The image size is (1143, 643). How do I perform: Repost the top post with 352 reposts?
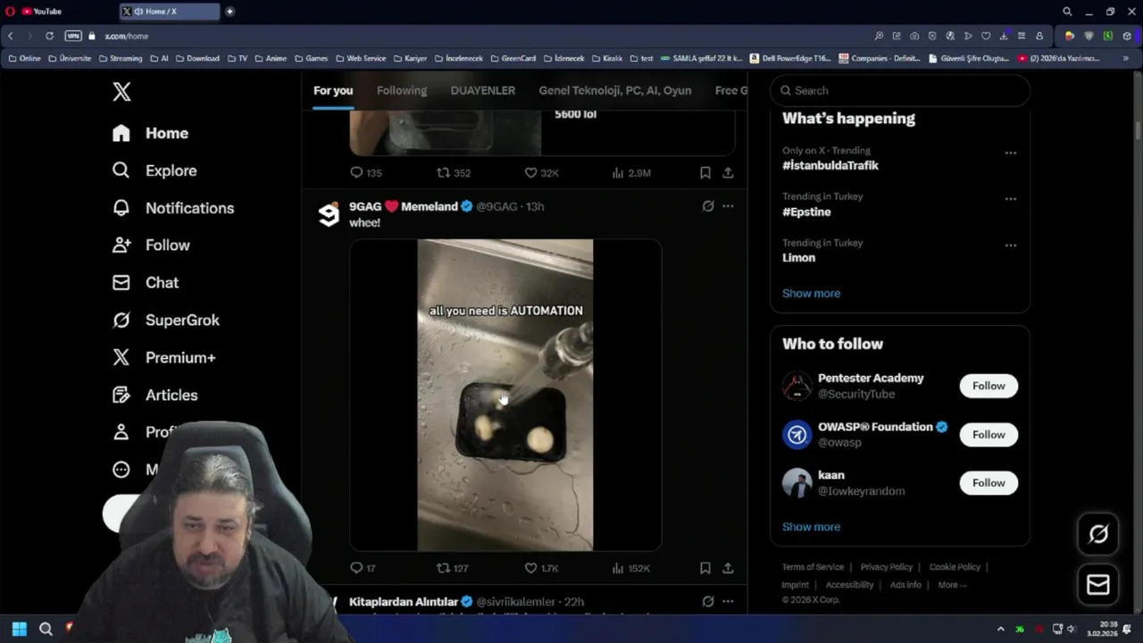pos(453,173)
